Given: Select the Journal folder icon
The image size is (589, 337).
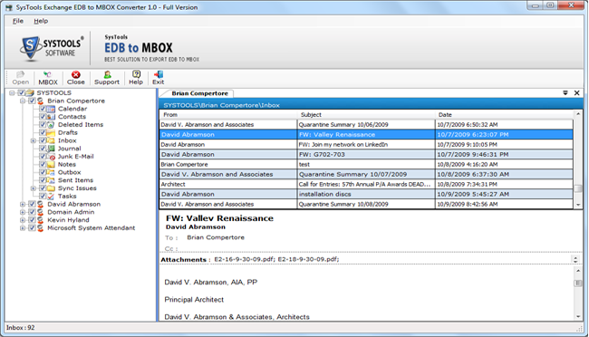Looking at the screenshot, I should click(x=51, y=149).
